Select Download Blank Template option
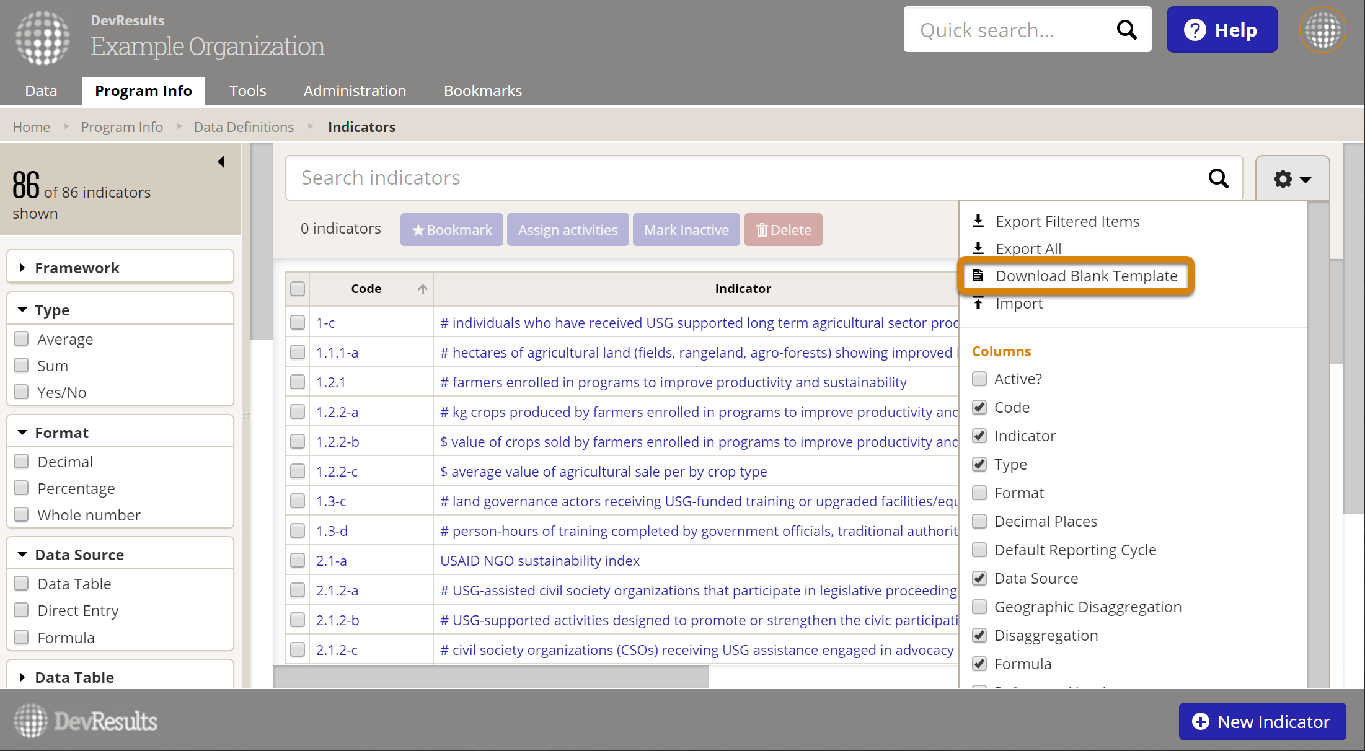 coord(1085,276)
